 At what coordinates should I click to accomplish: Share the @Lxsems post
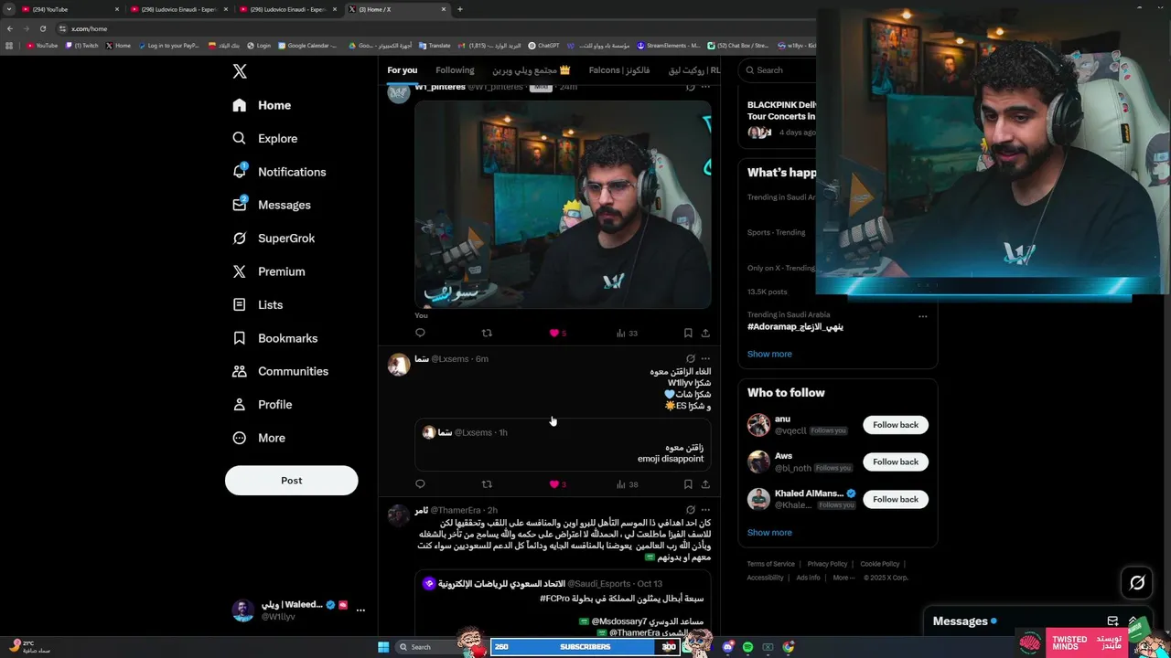705,484
